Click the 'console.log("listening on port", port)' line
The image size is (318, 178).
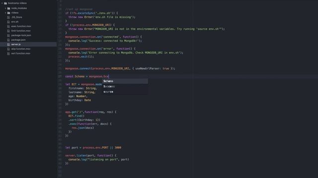[98, 160]
